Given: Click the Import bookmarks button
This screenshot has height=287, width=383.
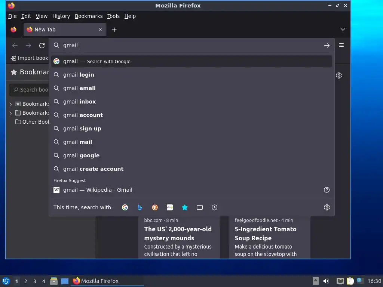Looking at the screenshot, I should [29, 58].
